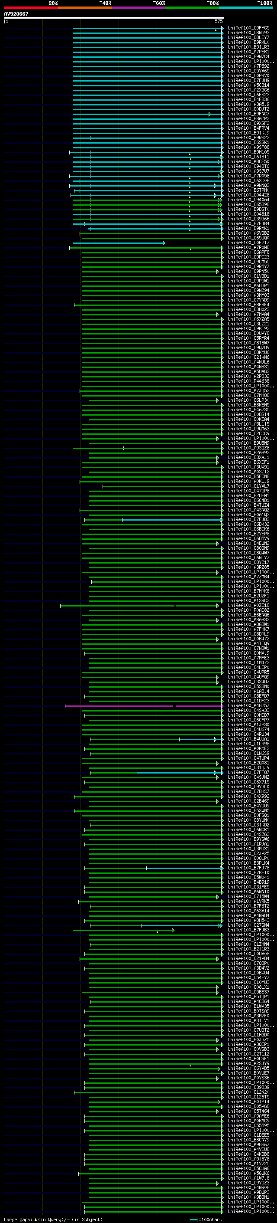This screenshot has height=1223, width=277.
Task: Select the UniRef100_C6APF8 label
Action: pyautogui.click(x=248, y=252)
